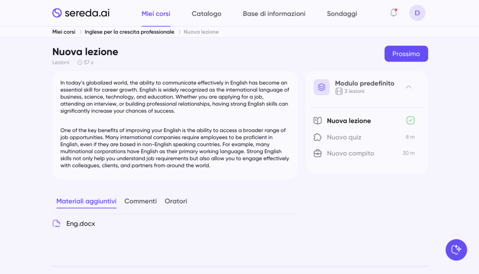Select the Materiali aggiuntivi tab
This screenshot has width=479, height=274.
tap(86, 201)
